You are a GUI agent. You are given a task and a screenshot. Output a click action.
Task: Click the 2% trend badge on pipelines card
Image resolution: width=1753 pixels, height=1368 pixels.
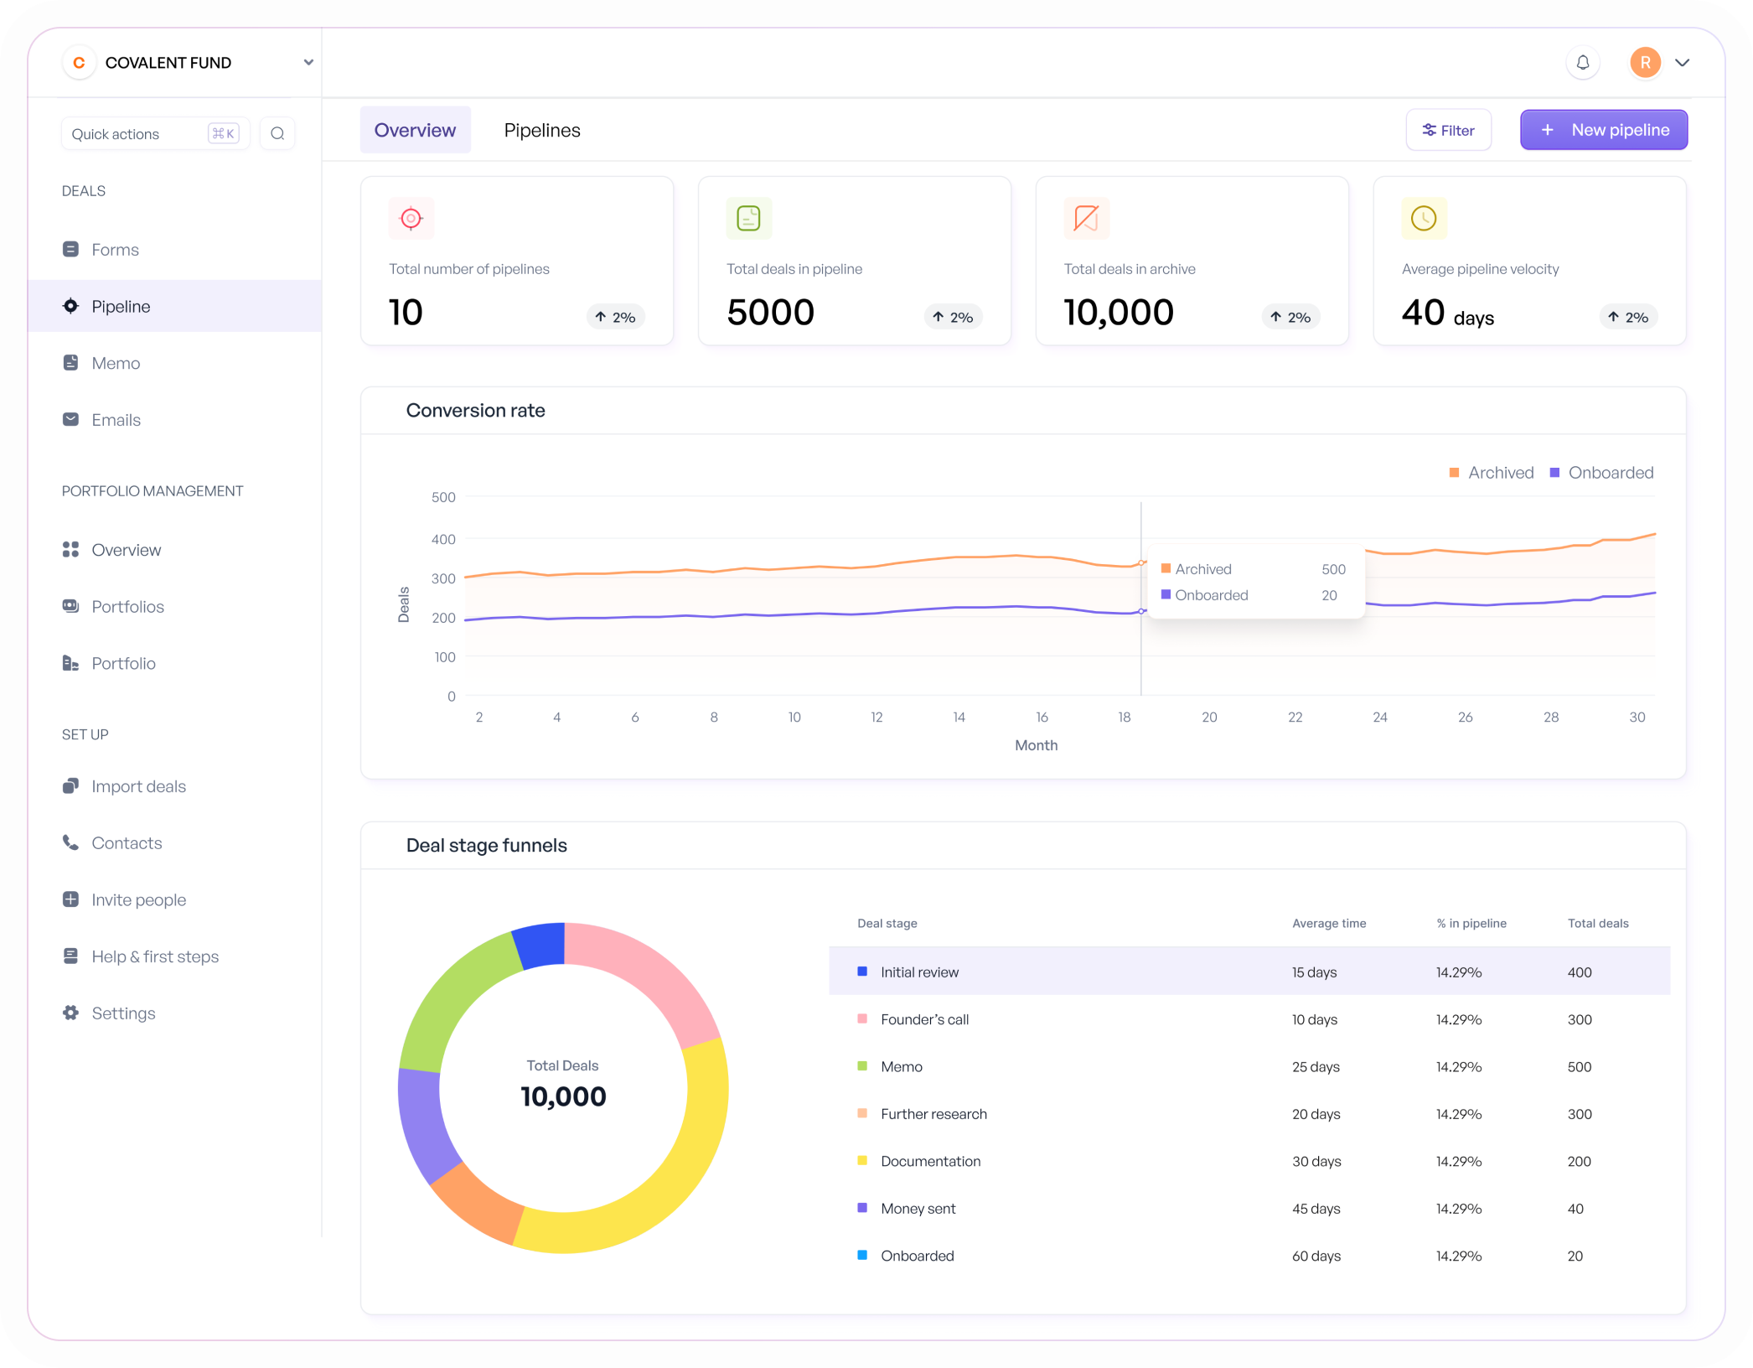tap(615, 317)
